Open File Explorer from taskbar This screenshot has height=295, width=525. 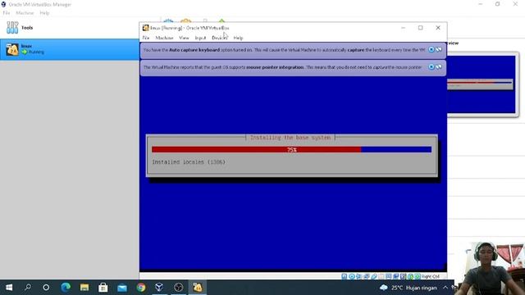pyautogui.click(x=84, y=288)
